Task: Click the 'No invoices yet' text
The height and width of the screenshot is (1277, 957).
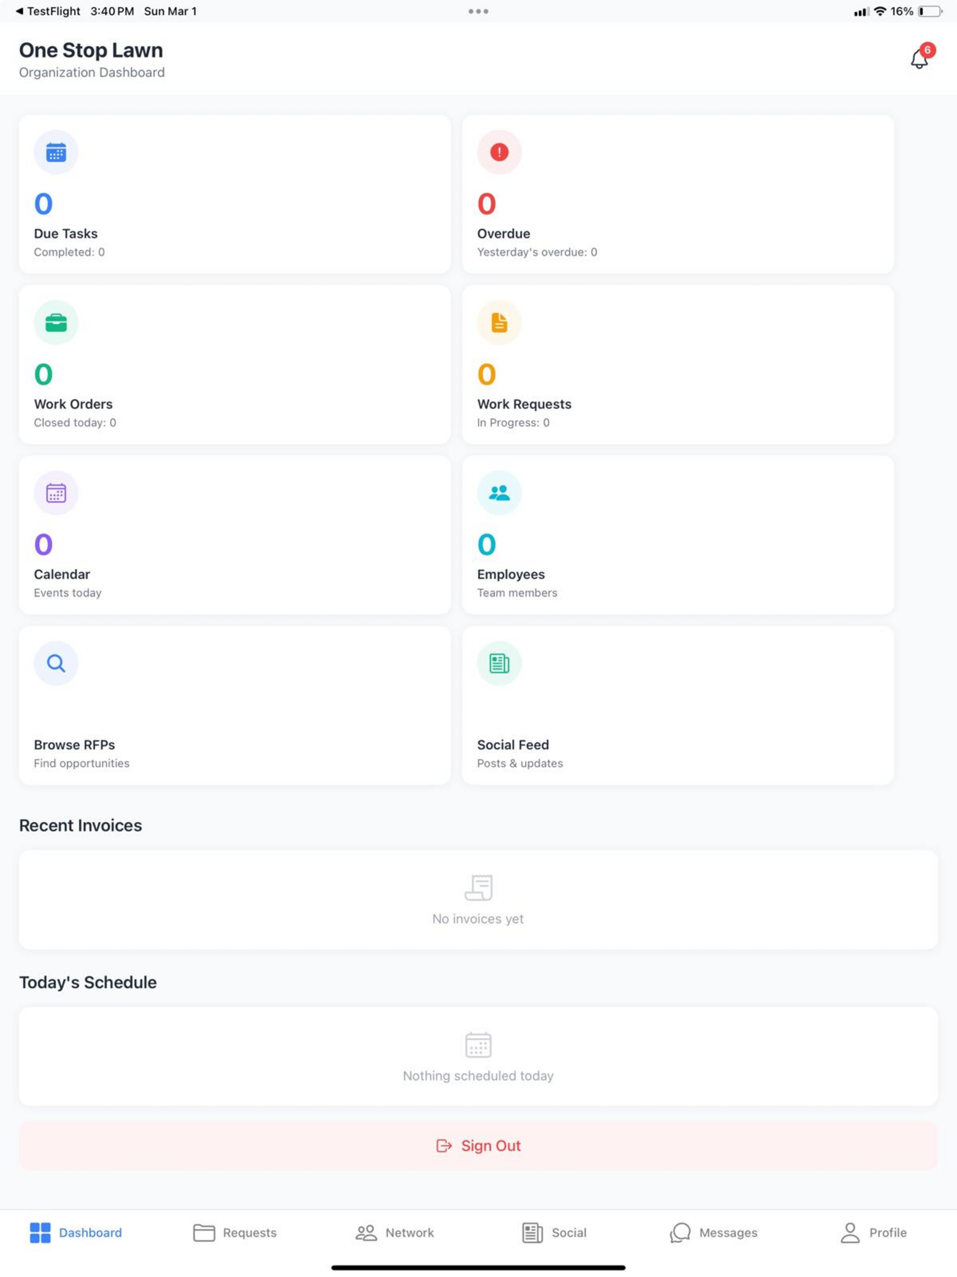Action: point(478,918)
